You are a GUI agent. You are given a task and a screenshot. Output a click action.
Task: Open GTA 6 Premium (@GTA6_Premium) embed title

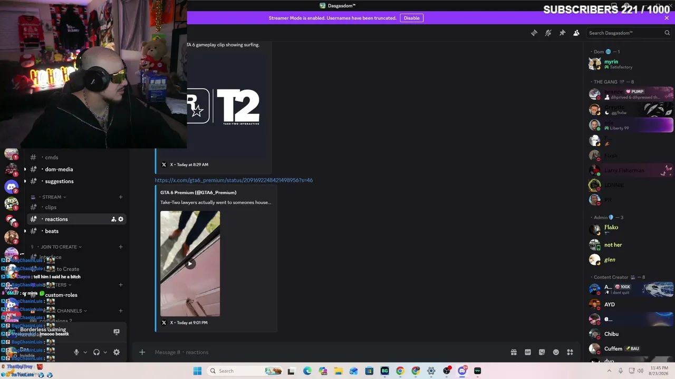[198, 193]
